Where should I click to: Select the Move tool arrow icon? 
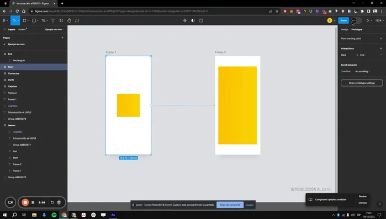(x=14, y=20)
